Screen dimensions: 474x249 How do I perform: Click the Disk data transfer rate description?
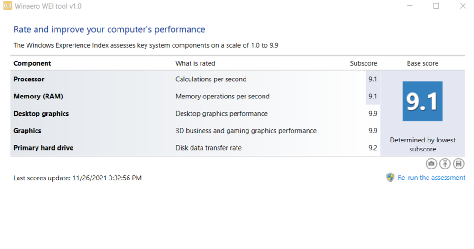209,148
